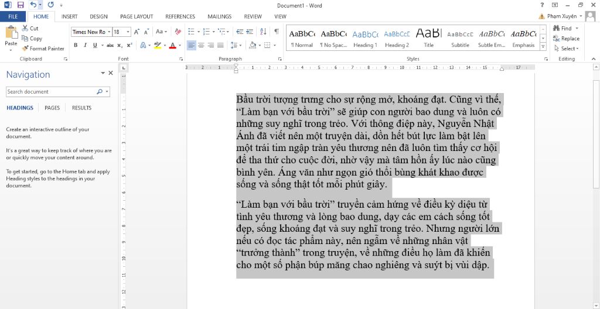Open Ribbon Display Options icon
Viewport: 600px width, 309px height.
pyautogui.click(x=554, y=5)
